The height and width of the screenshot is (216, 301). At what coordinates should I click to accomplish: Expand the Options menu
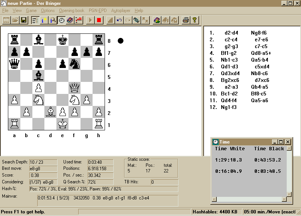[x=48, y=11]
